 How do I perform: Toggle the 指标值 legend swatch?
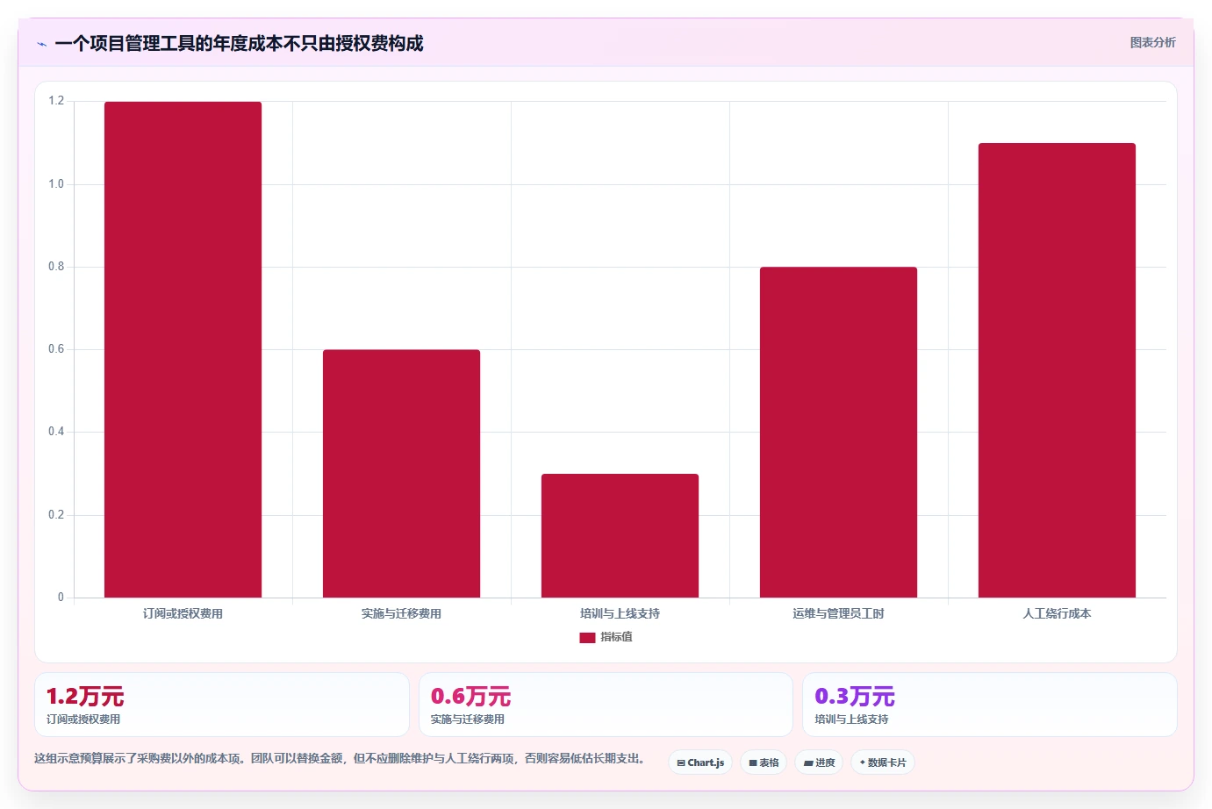[x=587, y=638]
